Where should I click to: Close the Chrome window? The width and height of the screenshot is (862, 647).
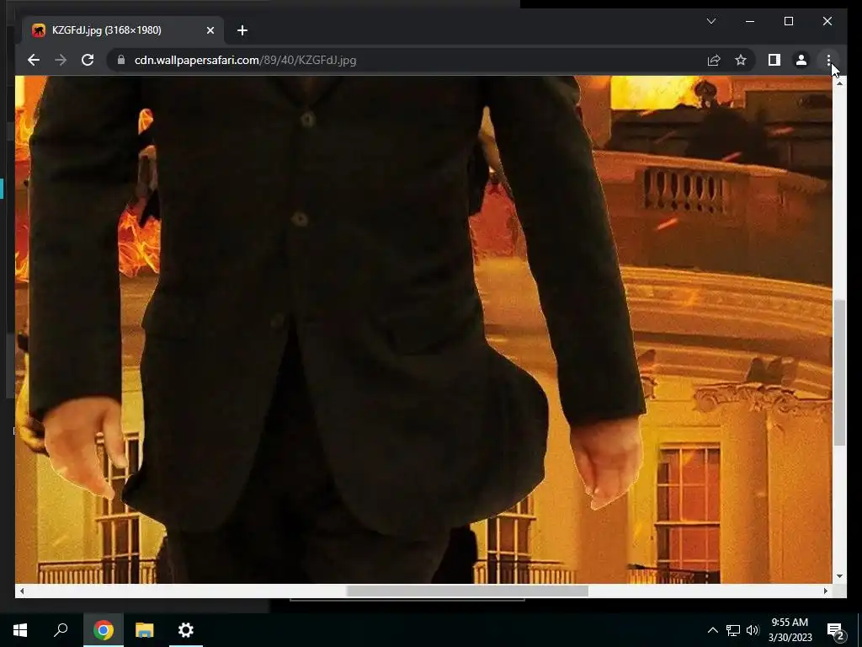(x=827, y=21)
